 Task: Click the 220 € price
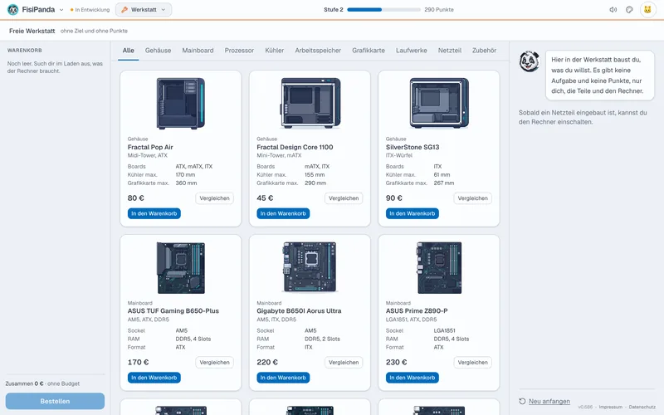[267, 362]
